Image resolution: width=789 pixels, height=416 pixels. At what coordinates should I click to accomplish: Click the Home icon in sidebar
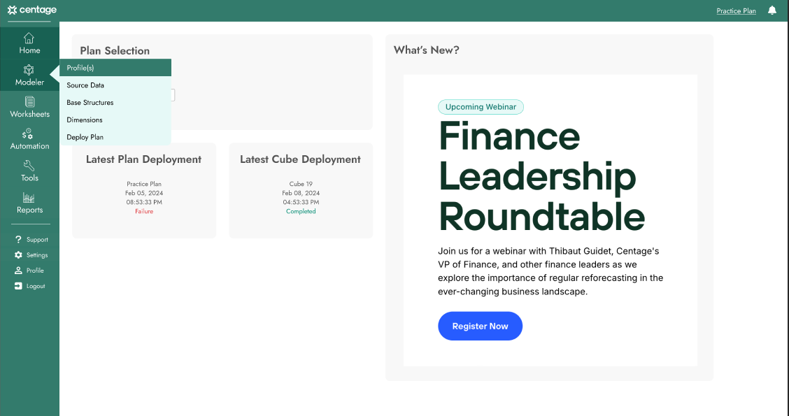click(29, 38)
